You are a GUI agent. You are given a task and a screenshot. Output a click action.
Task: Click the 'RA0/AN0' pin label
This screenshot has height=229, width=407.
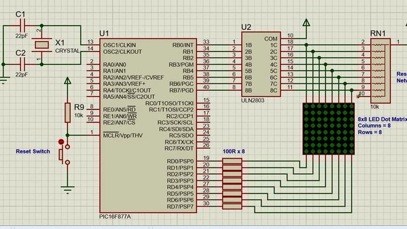(x=114, y=64)
